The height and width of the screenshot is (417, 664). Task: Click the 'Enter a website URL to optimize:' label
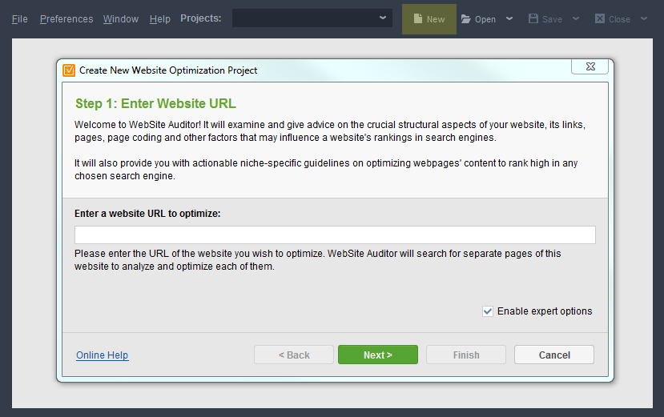tap(147, 214)
